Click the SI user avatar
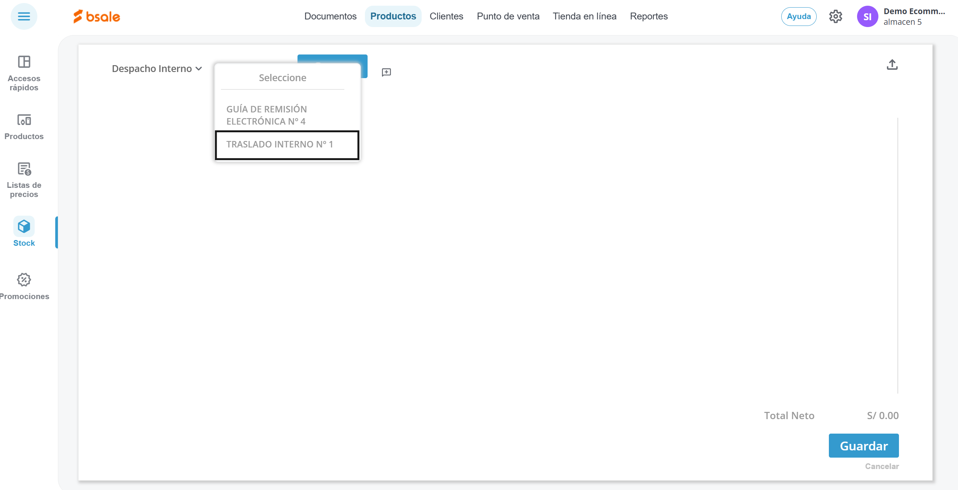958x490 pixels. [x=867, y=16]
